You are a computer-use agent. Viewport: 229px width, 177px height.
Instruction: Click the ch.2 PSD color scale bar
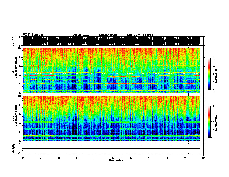(x=209, y=122)
